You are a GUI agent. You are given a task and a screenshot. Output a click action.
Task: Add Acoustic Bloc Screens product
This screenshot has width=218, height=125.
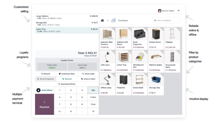107,38
